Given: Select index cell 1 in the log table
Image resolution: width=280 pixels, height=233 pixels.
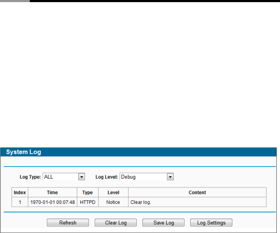Looking at the screenshot, I should 20,202.
